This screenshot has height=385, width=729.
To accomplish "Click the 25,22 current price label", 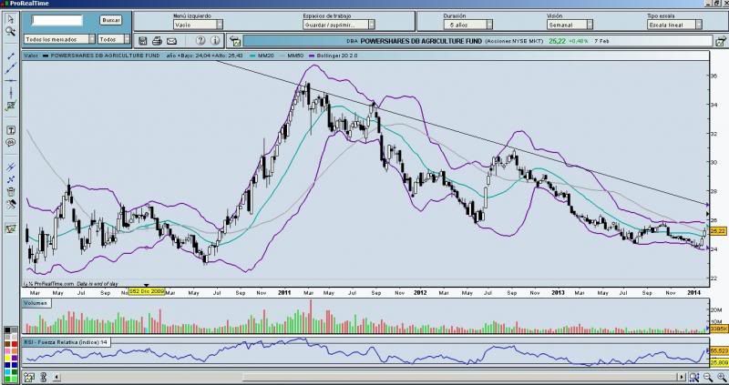I will tap(718, 230).
